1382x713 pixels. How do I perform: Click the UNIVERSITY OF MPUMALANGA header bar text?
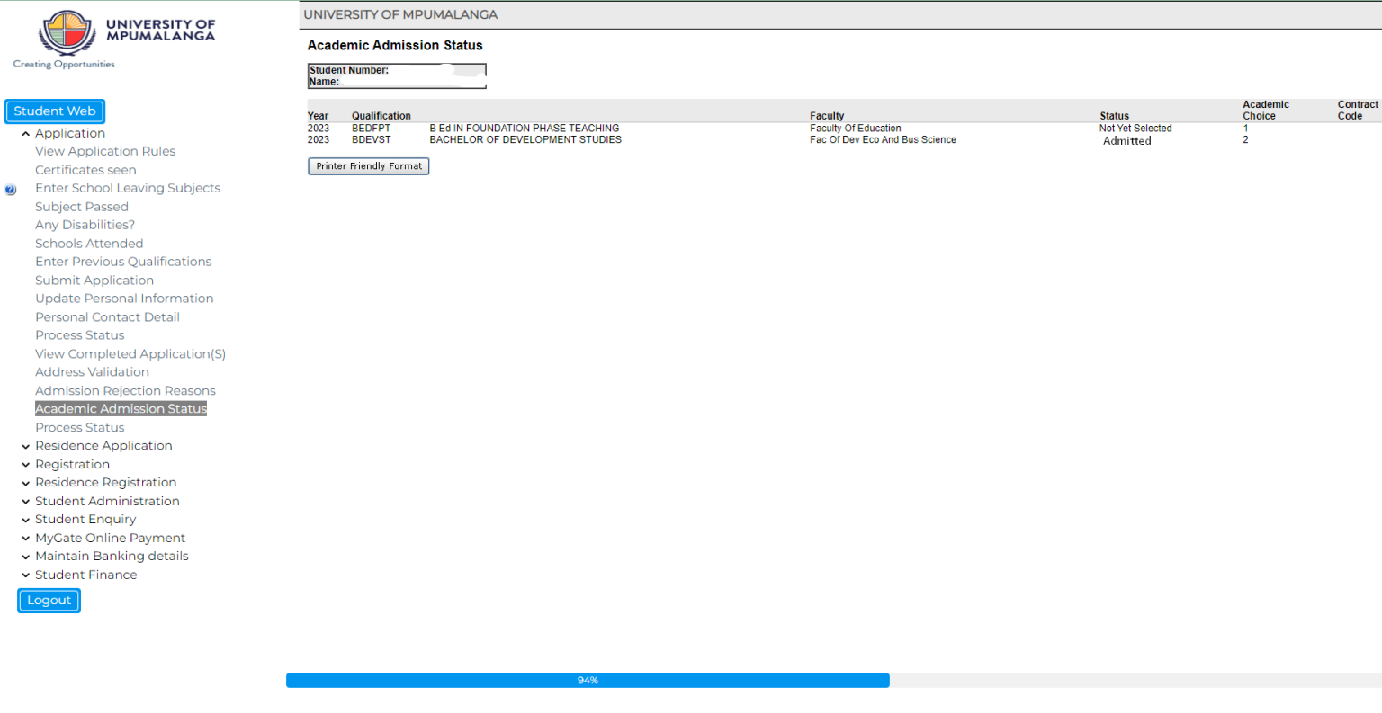coord(400,14)
